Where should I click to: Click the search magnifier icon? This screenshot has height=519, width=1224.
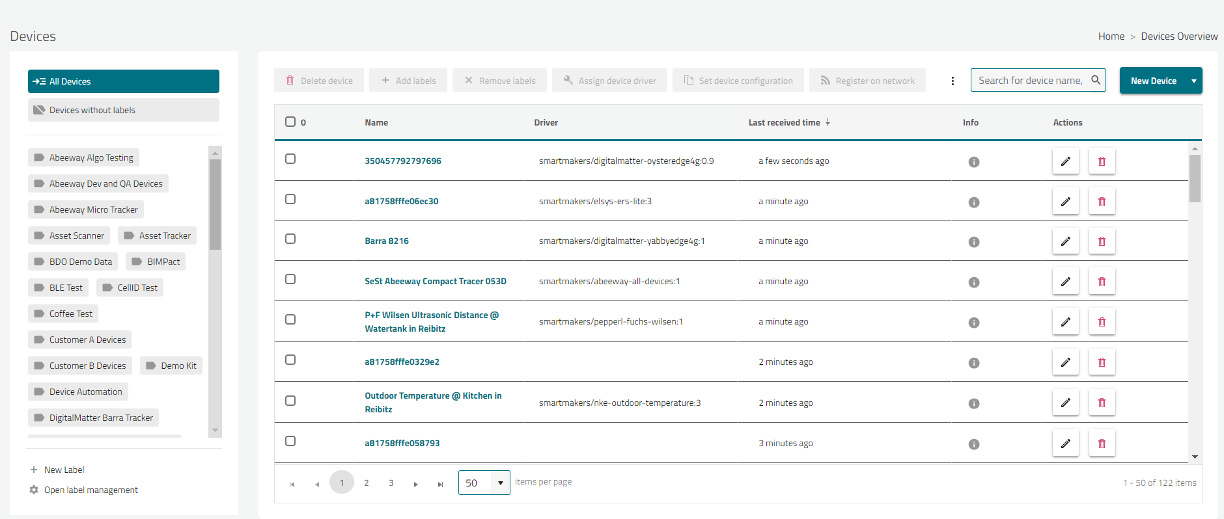click(1096, 80)
